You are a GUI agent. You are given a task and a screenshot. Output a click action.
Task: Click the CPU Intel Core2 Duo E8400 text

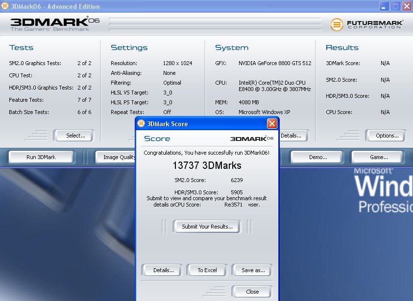(275, 86)
